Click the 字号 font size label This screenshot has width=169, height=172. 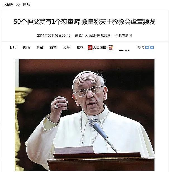pyautogui.click(x=141, y=47)
